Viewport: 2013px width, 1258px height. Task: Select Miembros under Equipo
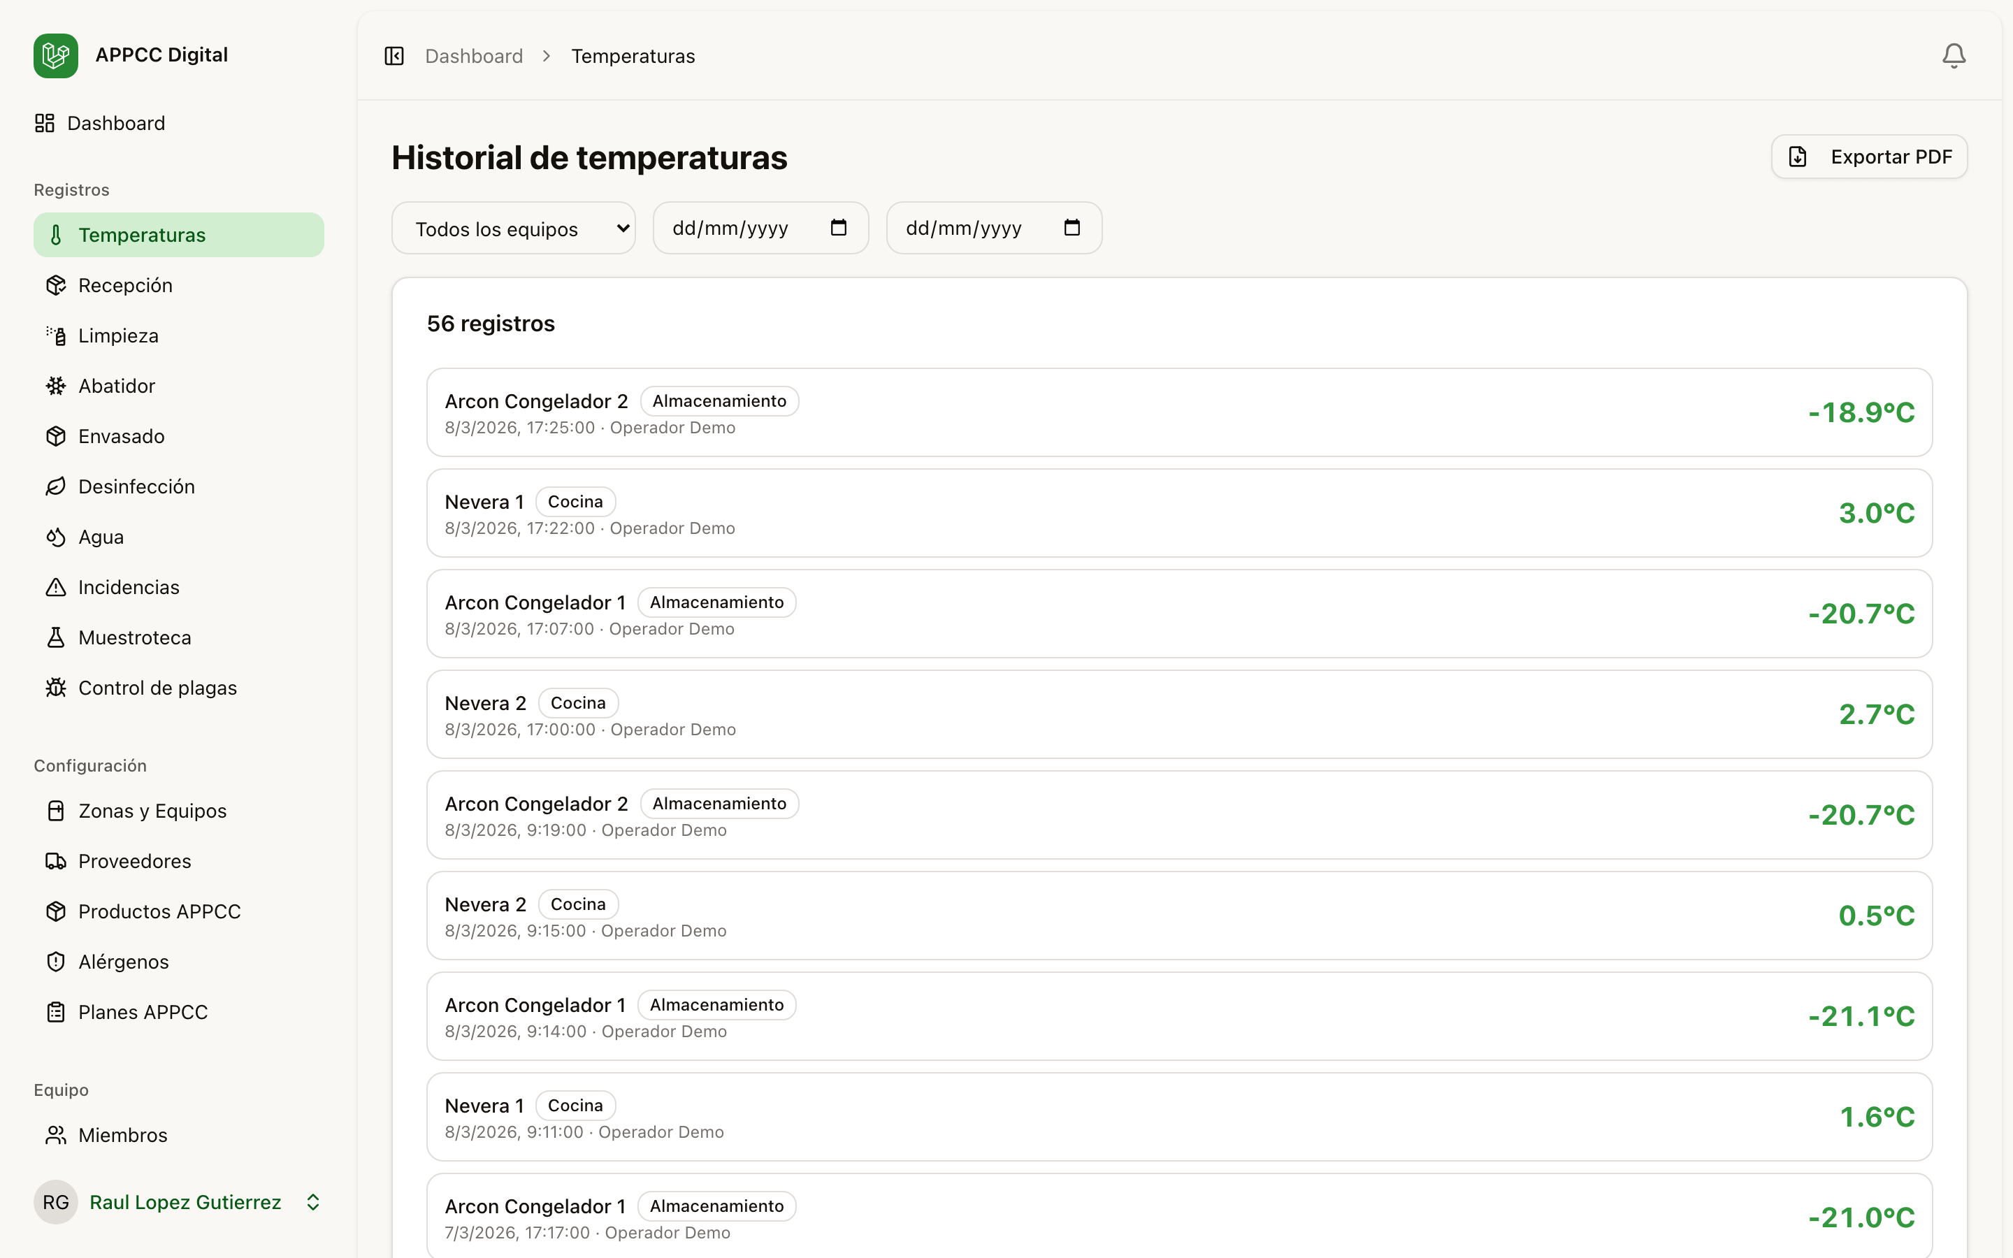coord(122,1134)
